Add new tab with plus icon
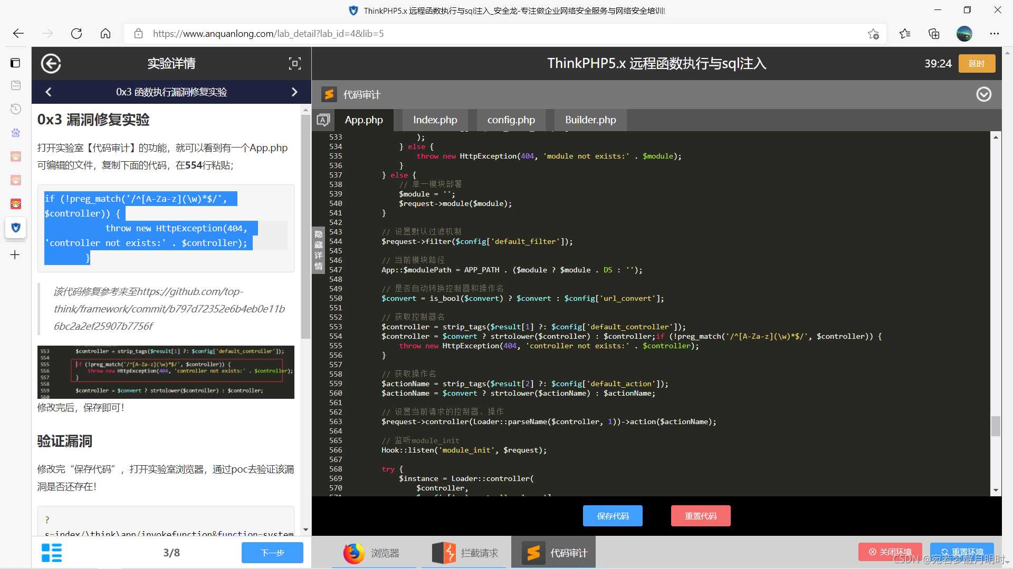The width and height of the screenshot is (1013, 569). pos(15,255)
